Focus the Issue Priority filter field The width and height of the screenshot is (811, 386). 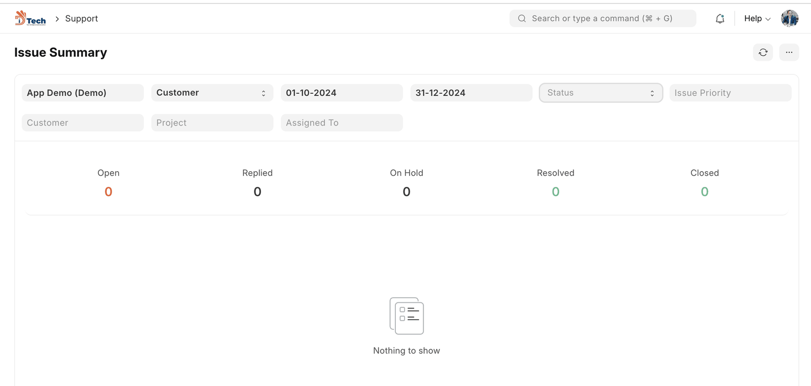(730, 93)
